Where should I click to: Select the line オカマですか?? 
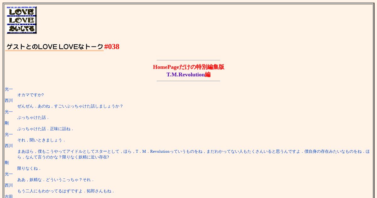tap(30, 95)
